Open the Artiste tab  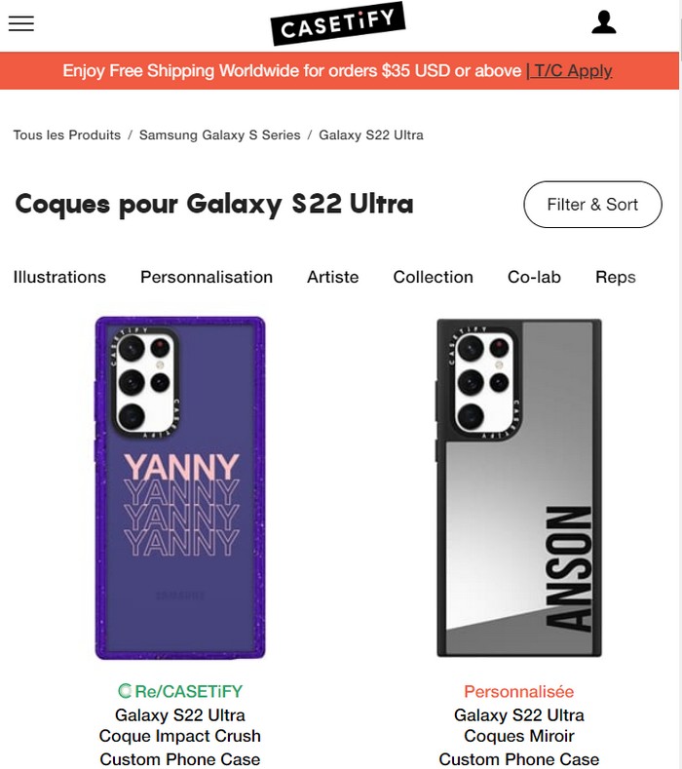[333, 277]
